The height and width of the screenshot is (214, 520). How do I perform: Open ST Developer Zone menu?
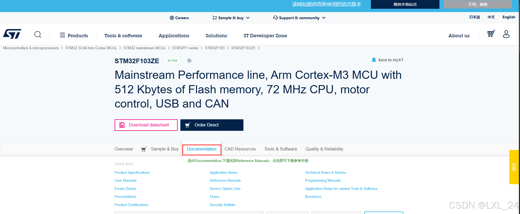[265, 36]
